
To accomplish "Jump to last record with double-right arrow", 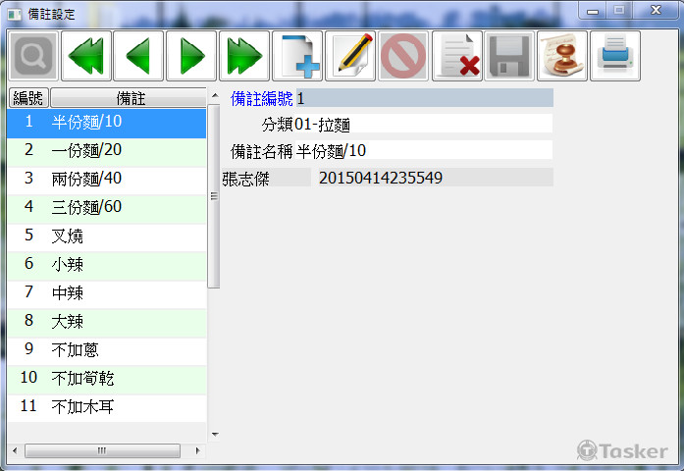I will click(x=244, y=56).
